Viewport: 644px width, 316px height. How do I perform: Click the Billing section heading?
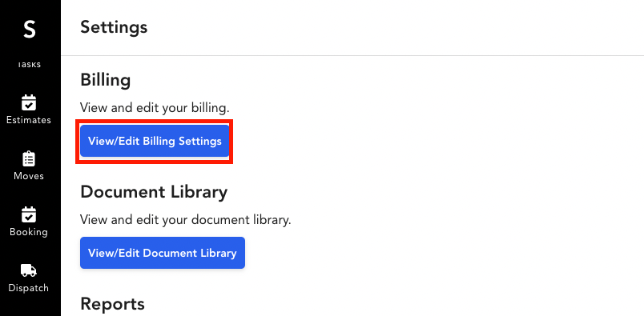106,80
